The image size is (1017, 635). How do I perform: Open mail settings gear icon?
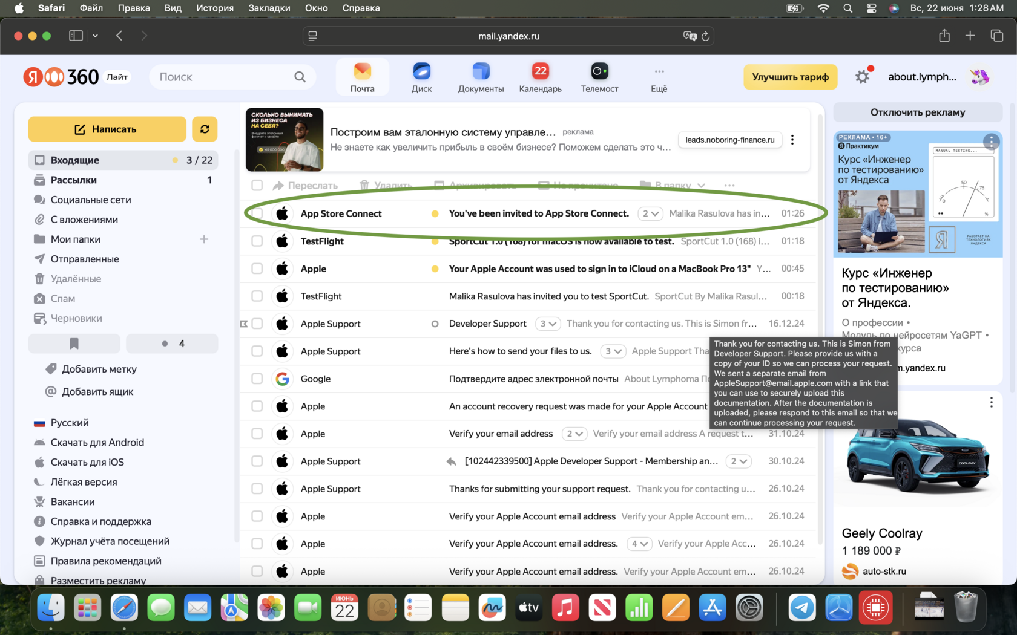862,77
